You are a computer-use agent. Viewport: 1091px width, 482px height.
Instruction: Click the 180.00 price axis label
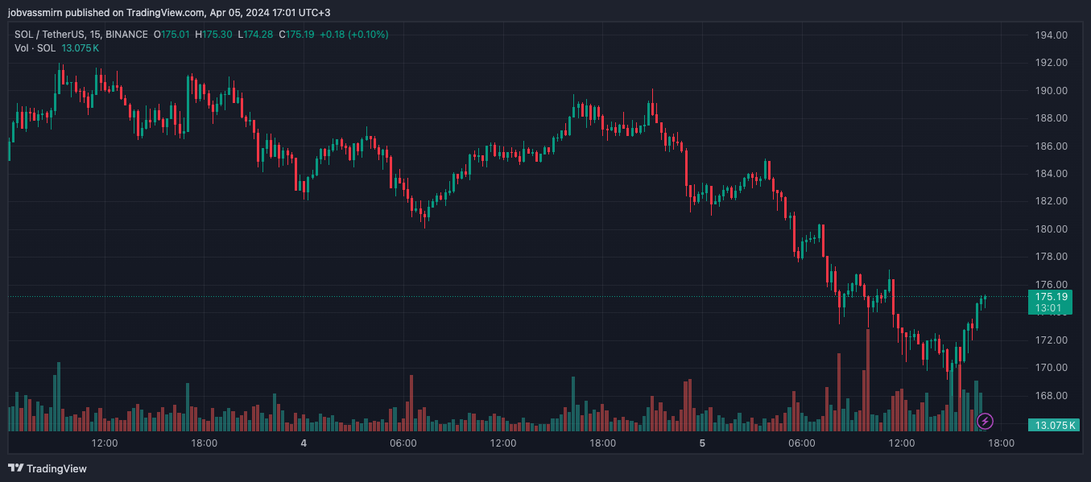(x=1052, y=229)
